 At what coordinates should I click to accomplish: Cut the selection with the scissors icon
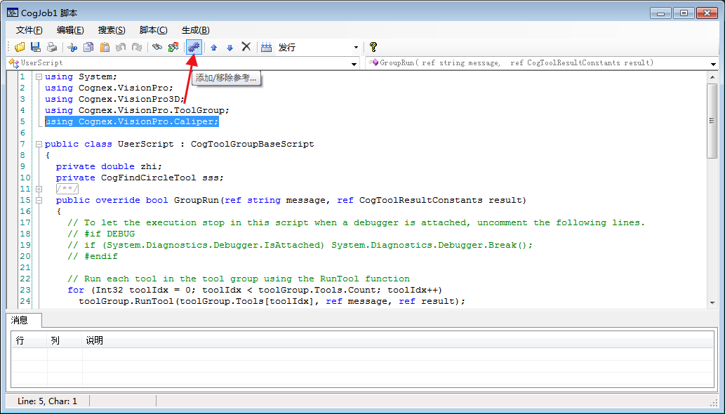[x=72, y=47]
